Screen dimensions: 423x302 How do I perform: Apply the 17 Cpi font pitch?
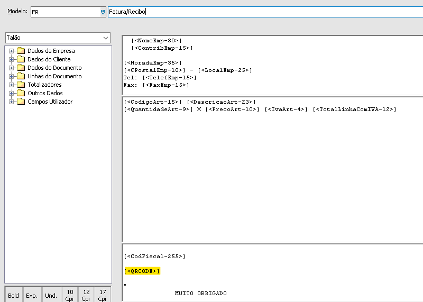point(103,295)
